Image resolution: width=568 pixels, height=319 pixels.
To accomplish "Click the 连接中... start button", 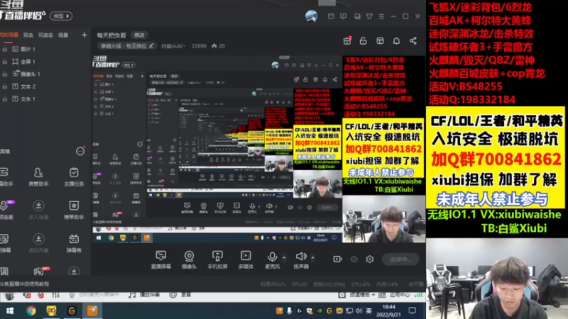I will (400, 259).
